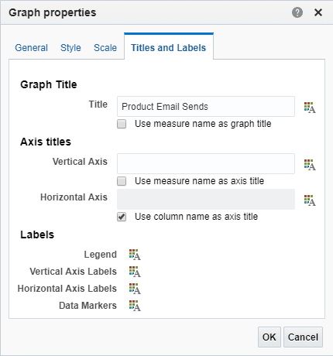Select the Graph Title section heading
Image resolution: width=333 pixels, height=356 pixels.
(49, 84)
